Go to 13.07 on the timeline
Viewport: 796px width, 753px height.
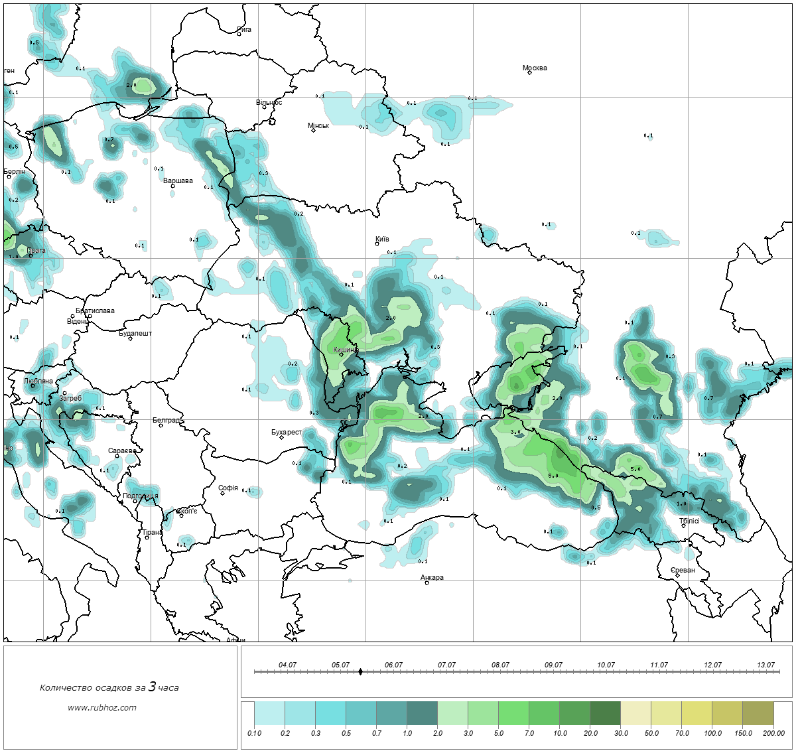point(765,665)
